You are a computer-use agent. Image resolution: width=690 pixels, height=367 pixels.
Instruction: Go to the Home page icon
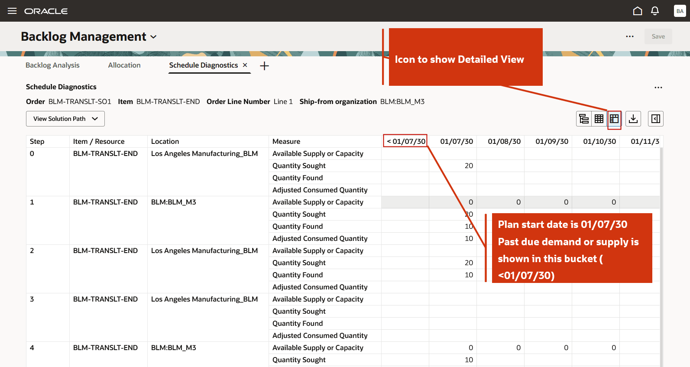[638, 11]
